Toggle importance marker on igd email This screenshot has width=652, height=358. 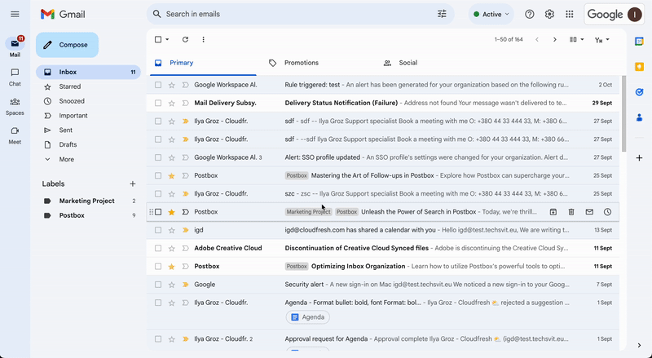[186, 230]
